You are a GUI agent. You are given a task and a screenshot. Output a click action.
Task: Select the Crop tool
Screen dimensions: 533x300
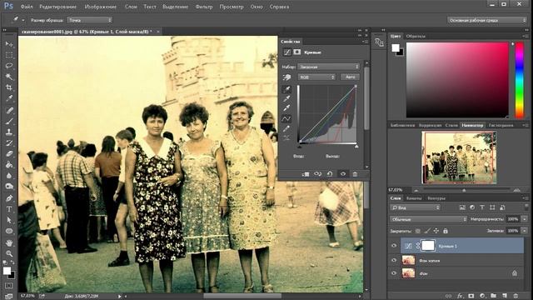pyautogui.click(x=9, y=87)
